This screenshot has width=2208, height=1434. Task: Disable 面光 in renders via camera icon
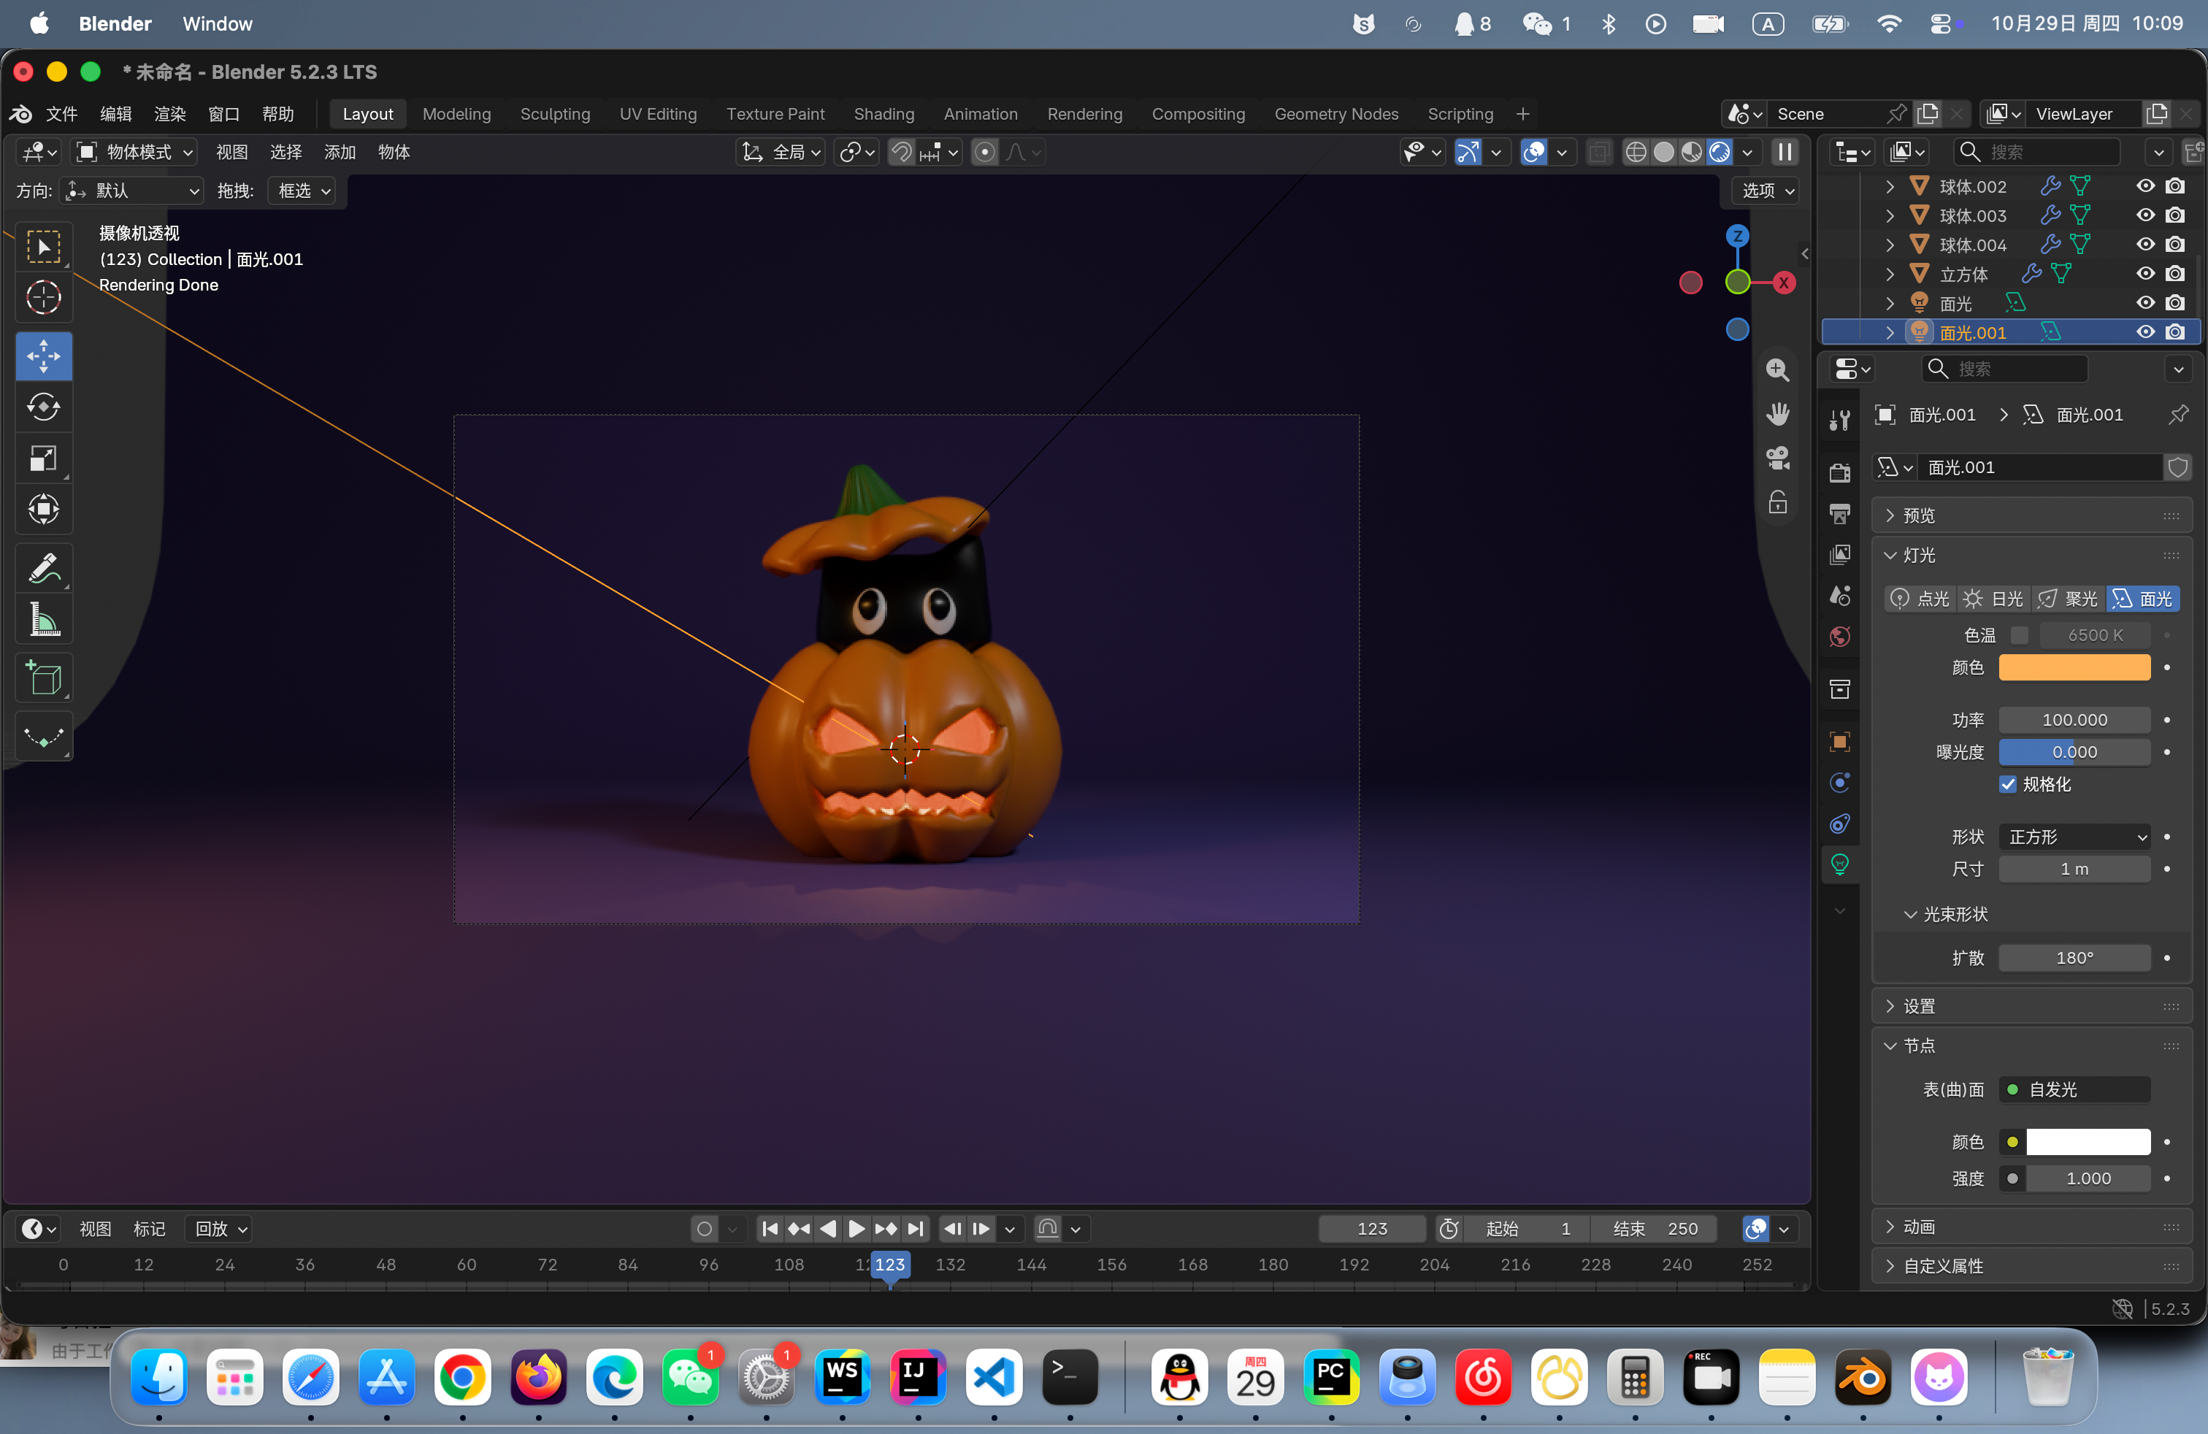[x=2176, y=303]
